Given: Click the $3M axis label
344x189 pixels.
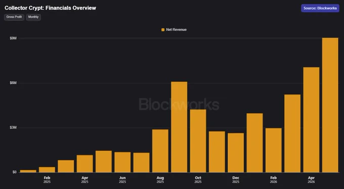Looking at the screenshot, I should [13, 128].
